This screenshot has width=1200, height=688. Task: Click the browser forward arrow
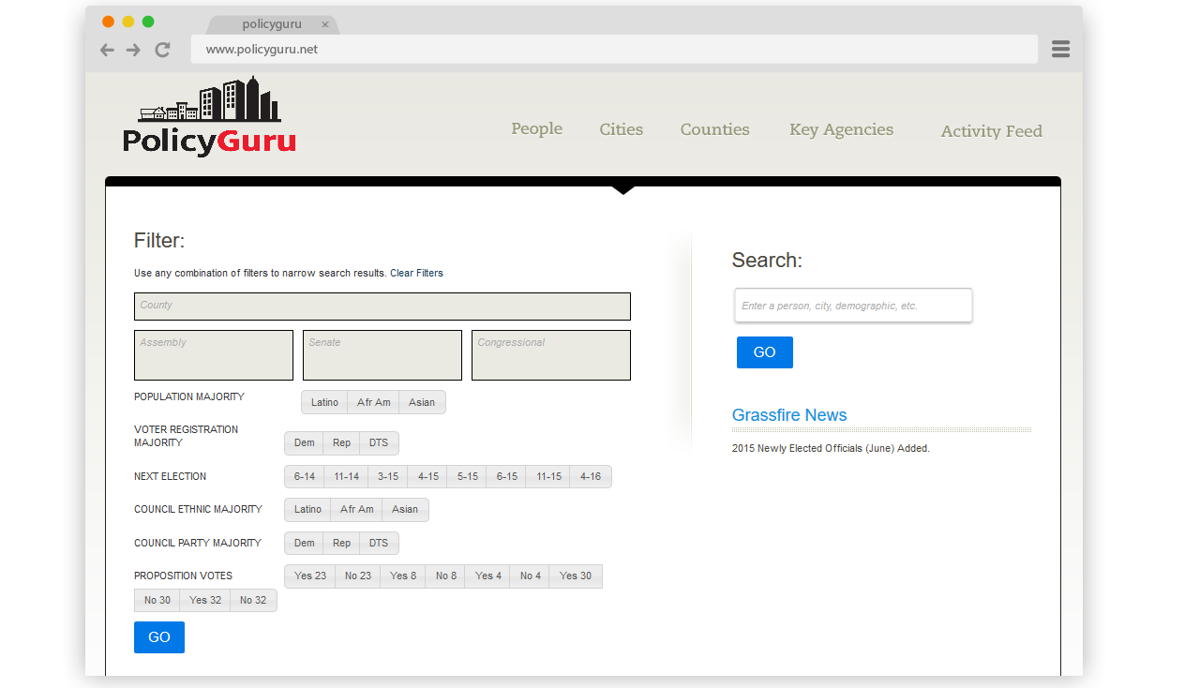pyautogui.click(x=133, y=50)
